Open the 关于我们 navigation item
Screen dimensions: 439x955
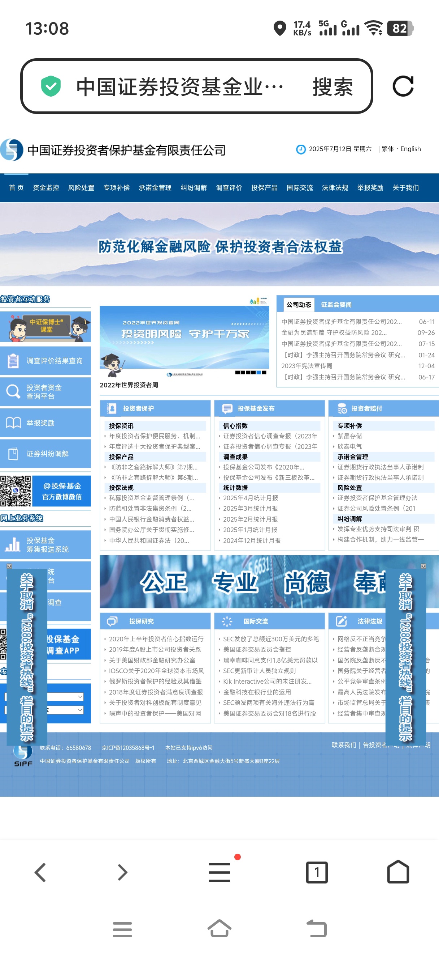[x=406, y=188]
